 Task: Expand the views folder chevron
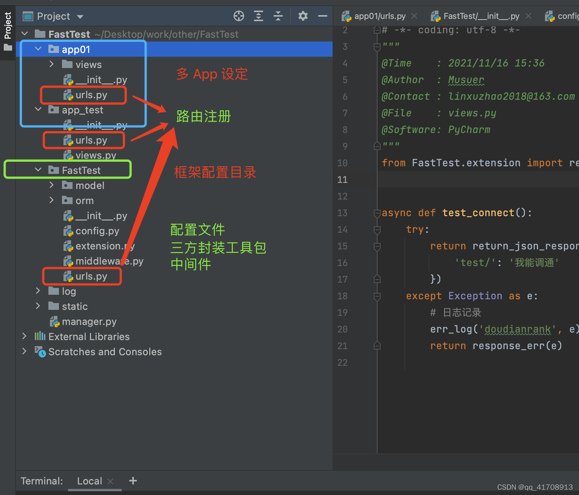tap(52, 64)
